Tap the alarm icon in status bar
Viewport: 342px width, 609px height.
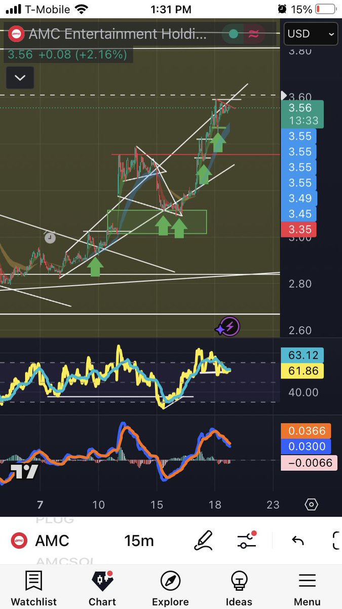click(x=282, y=9)
